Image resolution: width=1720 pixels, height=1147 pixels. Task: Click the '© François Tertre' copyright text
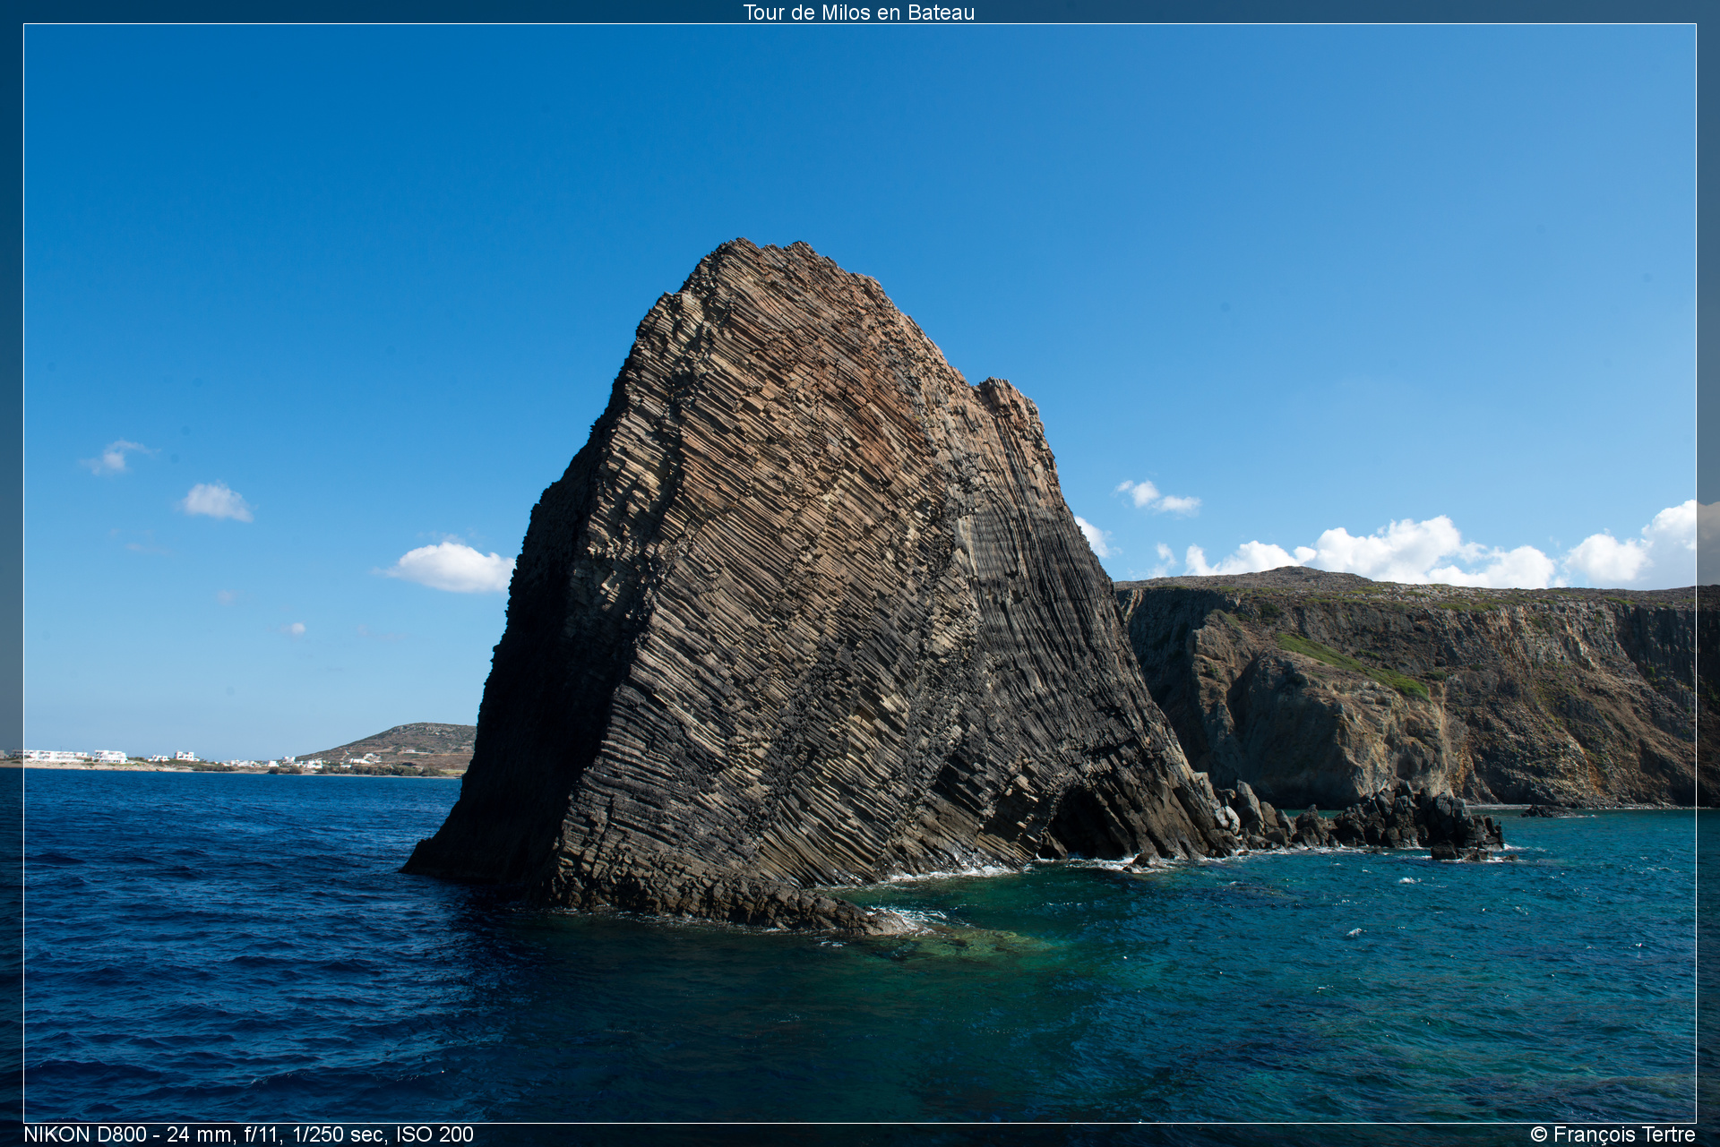tap(1612, 1134)
